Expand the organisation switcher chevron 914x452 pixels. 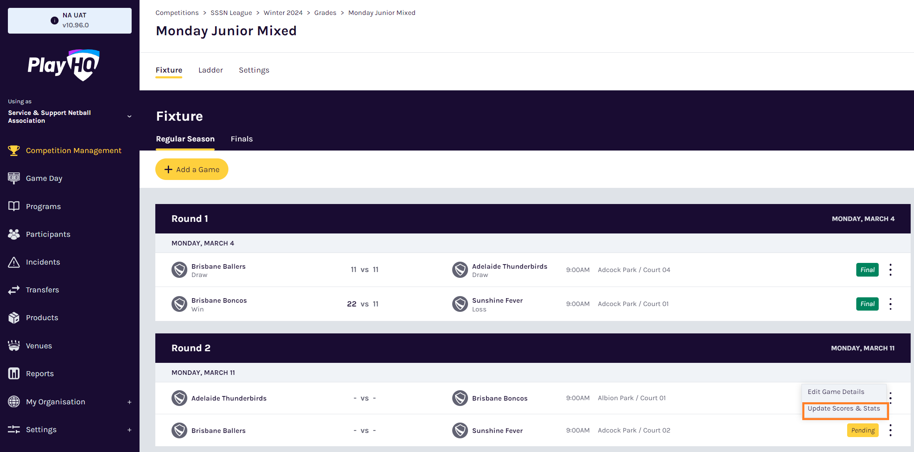coord(129,117)
